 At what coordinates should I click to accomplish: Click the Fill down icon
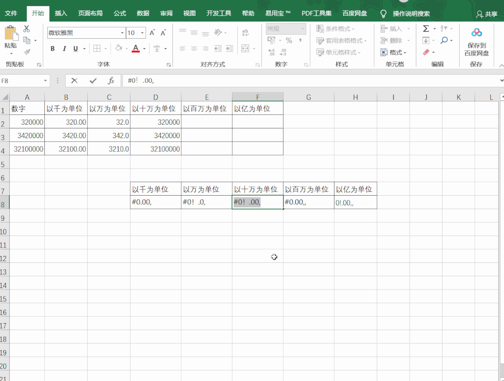point(426,41)
